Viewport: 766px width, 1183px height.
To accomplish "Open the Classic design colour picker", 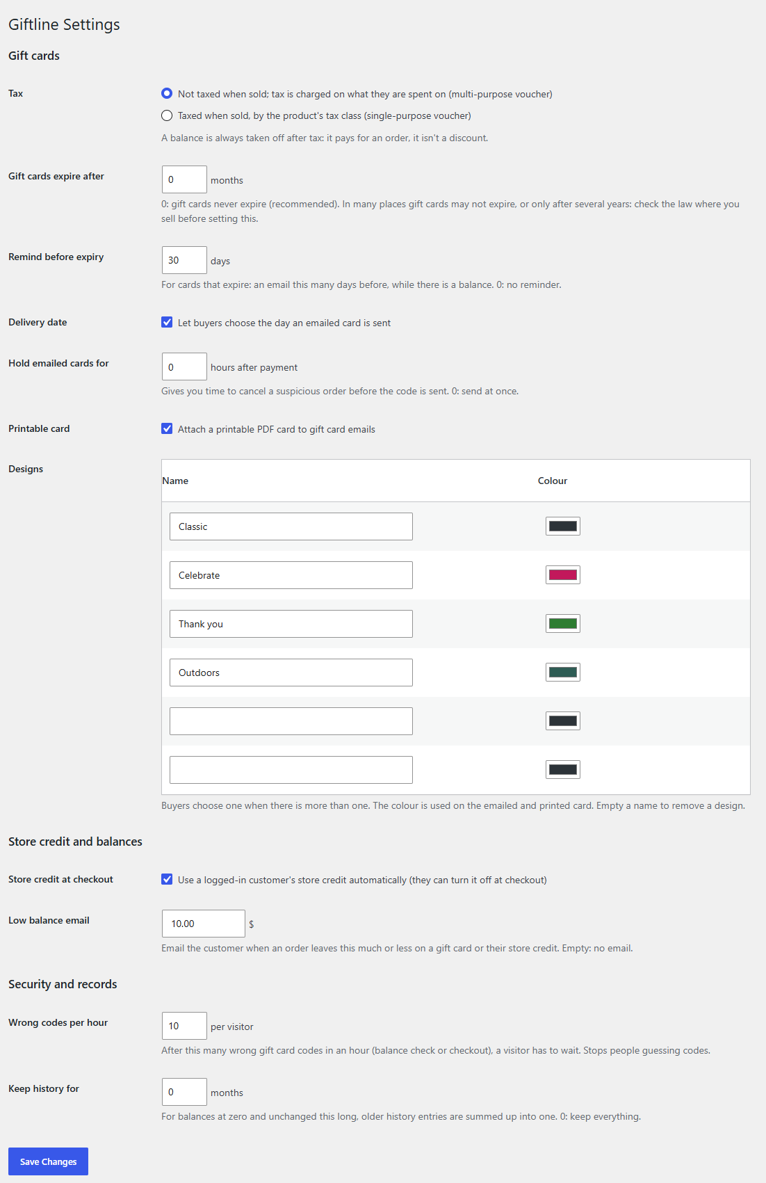I will 563,526.
